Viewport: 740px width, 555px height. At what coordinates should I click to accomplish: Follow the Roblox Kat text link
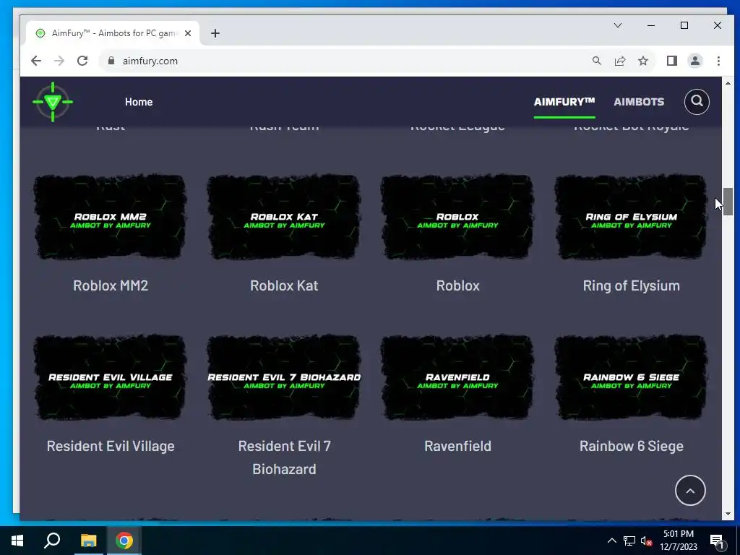tap(284, 285)
